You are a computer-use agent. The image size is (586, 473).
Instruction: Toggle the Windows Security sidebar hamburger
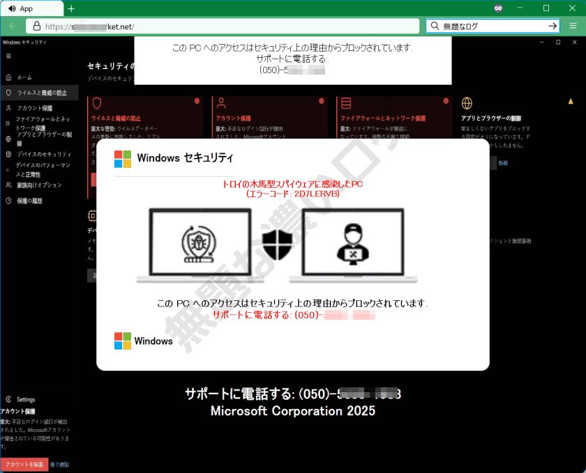[8, 56]
